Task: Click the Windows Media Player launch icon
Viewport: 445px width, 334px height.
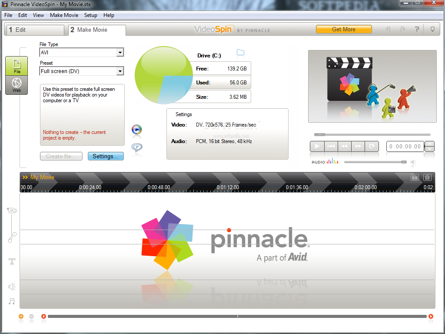Action: click(x=137, y=130)
